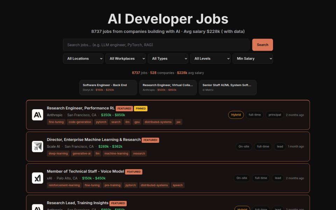The image size is (336, 210).
Task: Select the pre-training tag
Action: click(112, 185)
